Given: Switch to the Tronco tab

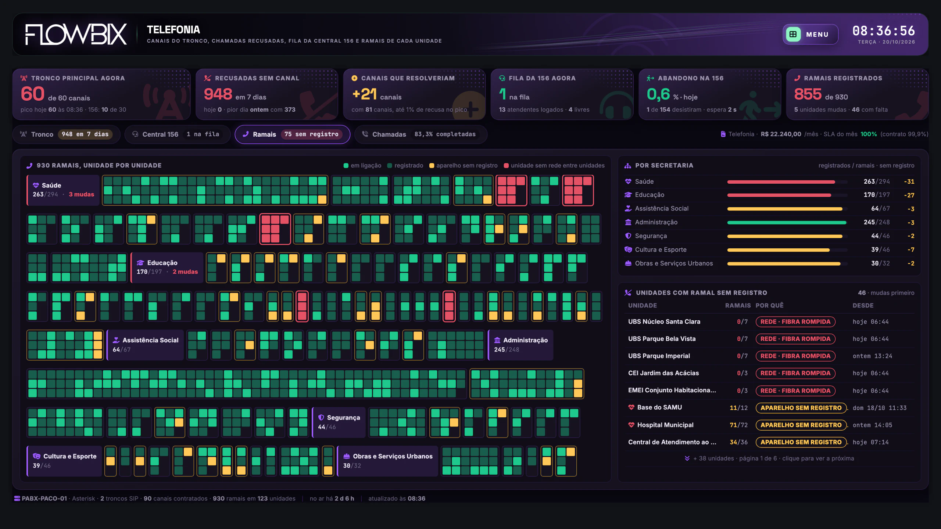Looking at the screenshot, I should pos(67,134).
